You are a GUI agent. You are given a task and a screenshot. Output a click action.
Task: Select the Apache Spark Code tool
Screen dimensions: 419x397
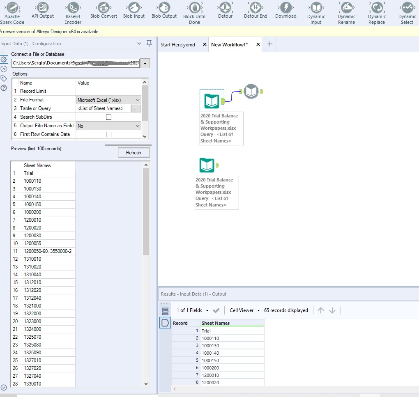[x=12, y=7]
